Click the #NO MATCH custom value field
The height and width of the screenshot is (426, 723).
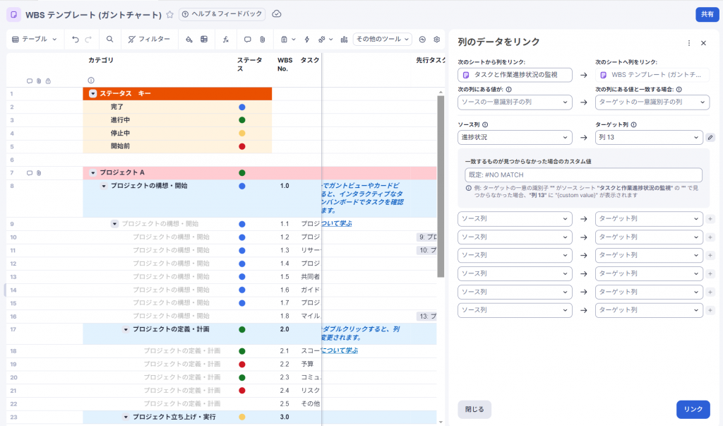pos(582,175)
